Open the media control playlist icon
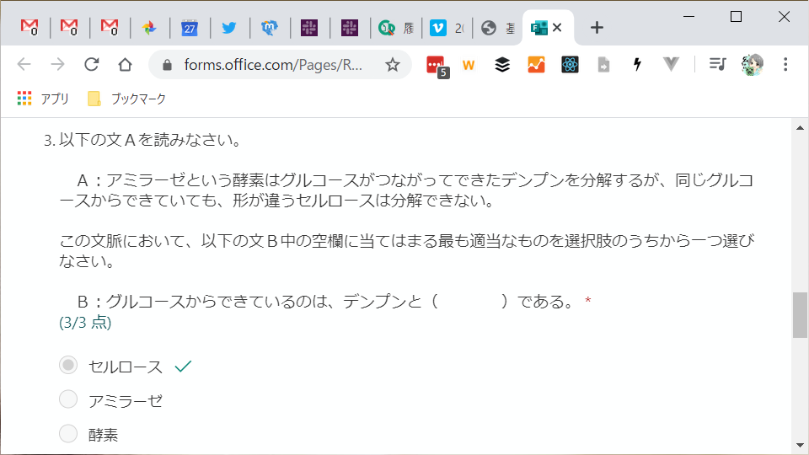This screenshot has width=809, height=455. [717, 65]
